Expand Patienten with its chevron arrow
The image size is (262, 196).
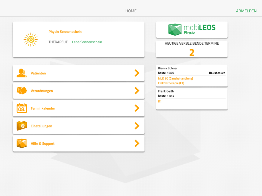[x=137, y=73]
